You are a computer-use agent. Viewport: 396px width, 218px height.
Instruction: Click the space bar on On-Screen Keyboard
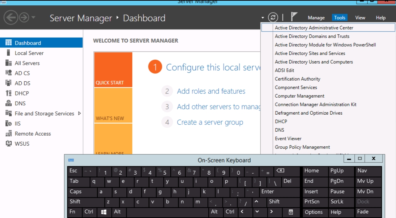point(168,212)
